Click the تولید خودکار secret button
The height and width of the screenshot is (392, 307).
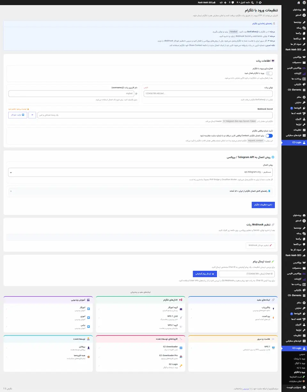18,115
